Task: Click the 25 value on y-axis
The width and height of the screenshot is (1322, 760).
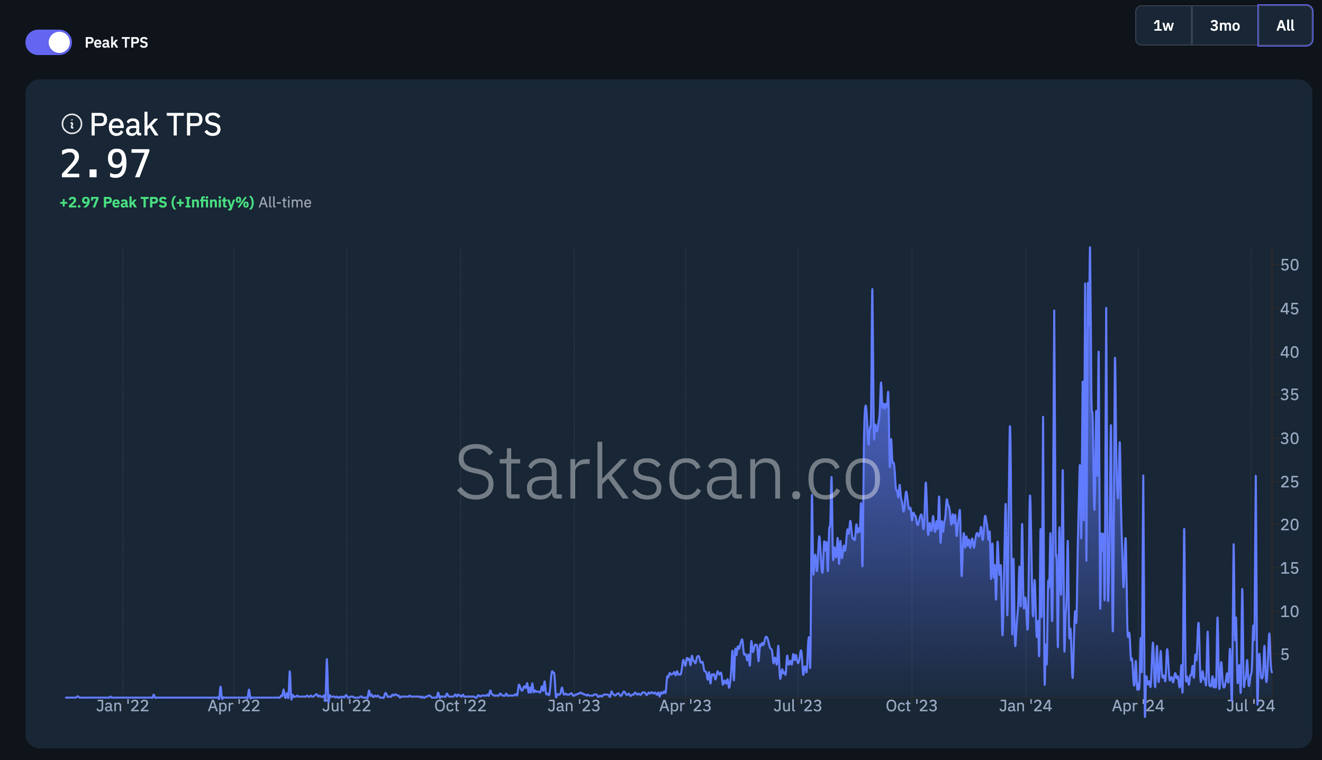Action: 1289,482
